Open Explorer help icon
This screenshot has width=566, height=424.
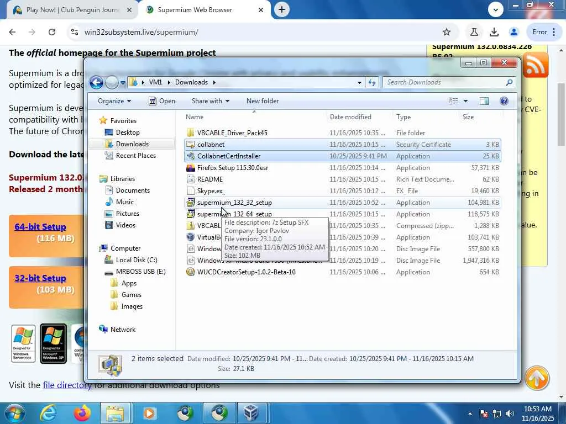504,101
